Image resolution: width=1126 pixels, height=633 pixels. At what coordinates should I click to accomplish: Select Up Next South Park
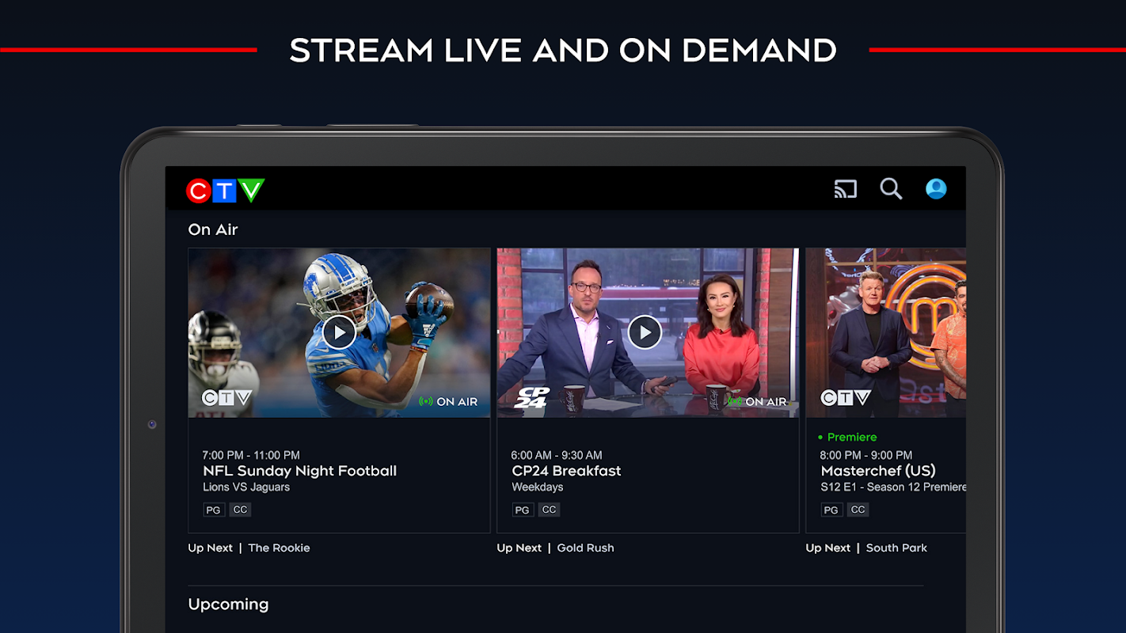point(866,548)
